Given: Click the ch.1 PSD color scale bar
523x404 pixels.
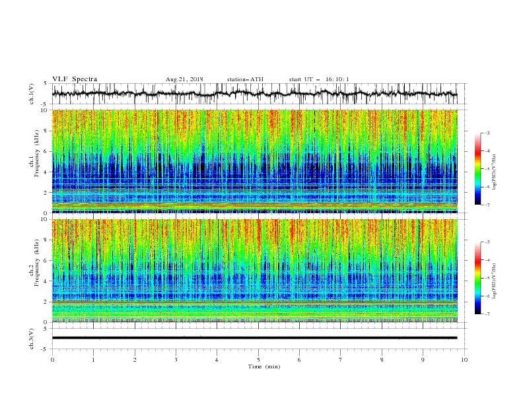Looking at the screenshot, I should (x=478, y=169).
